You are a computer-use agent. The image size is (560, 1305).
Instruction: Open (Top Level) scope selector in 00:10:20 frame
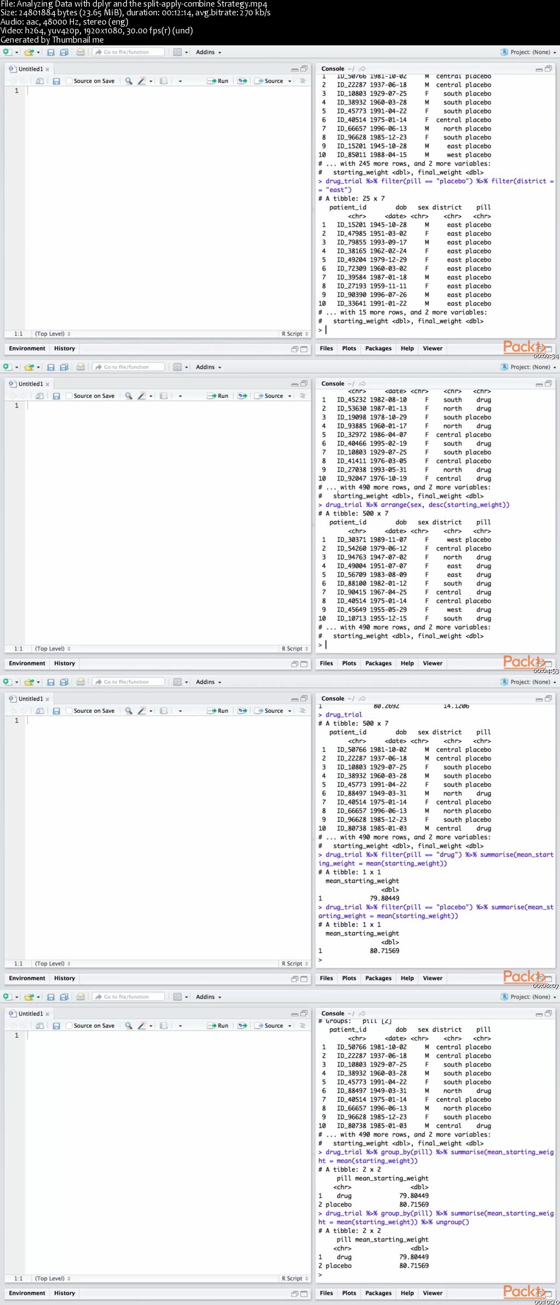52,1279
